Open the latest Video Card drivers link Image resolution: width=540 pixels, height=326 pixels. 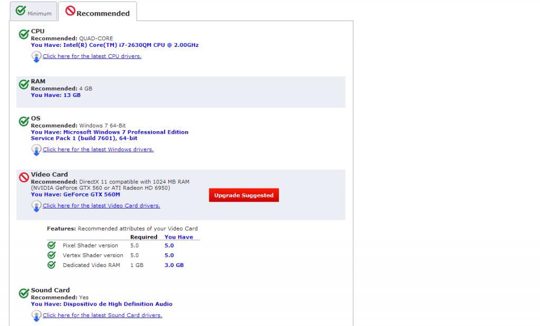click(101, 205)
